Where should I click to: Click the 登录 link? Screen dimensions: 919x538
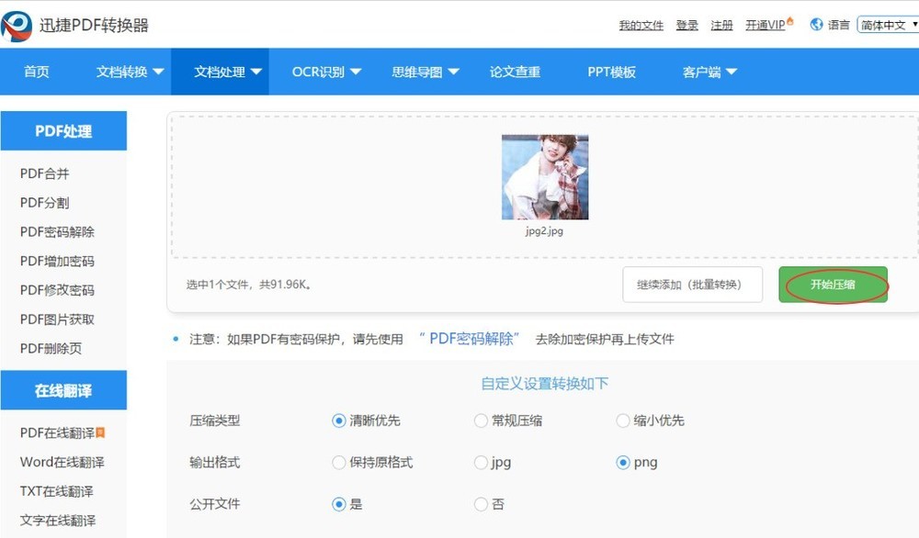pyautogui.click(x=686, y=25)
